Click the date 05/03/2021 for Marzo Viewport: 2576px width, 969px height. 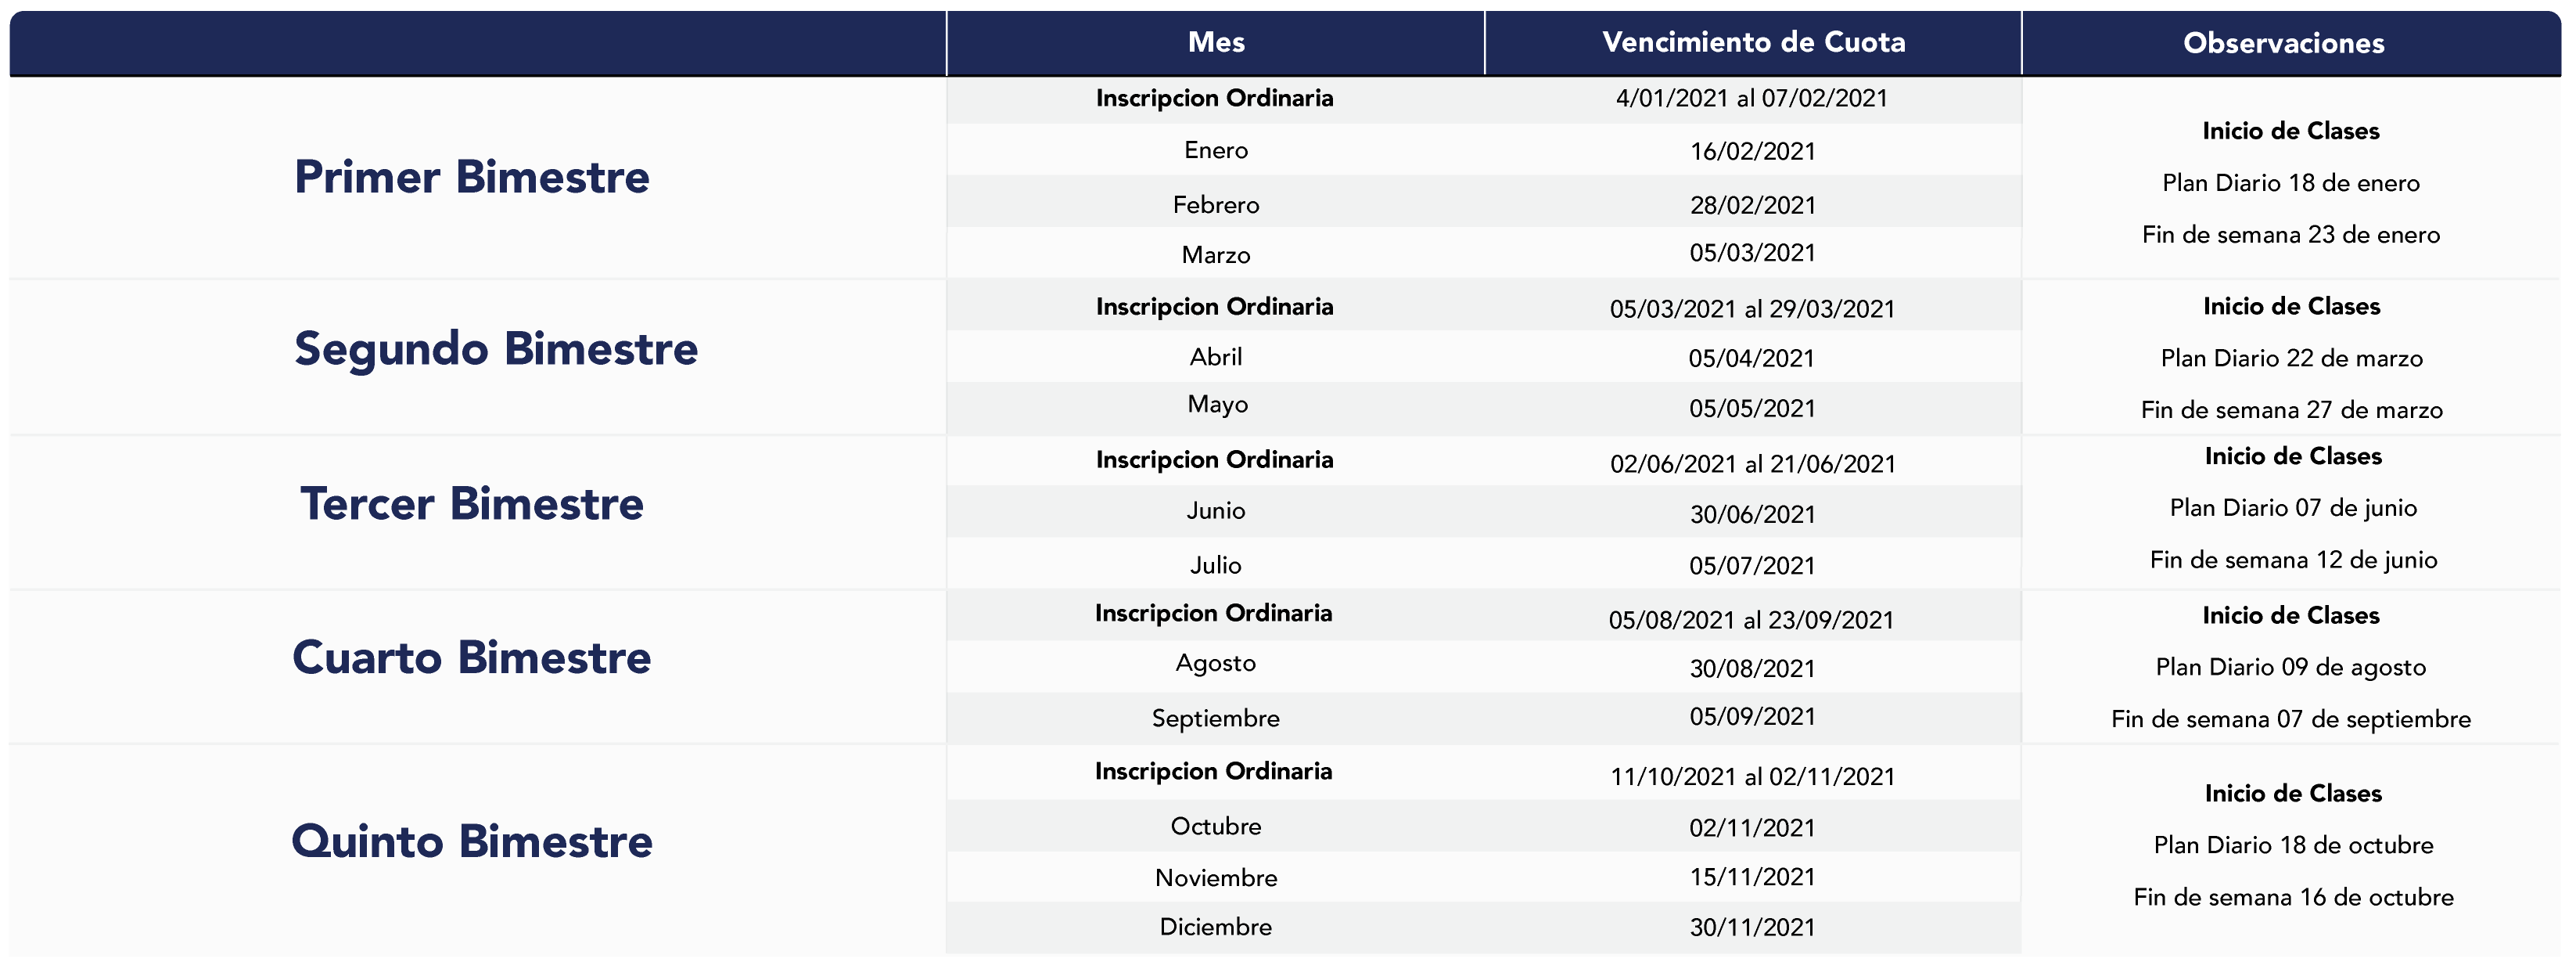(1752, 252)
